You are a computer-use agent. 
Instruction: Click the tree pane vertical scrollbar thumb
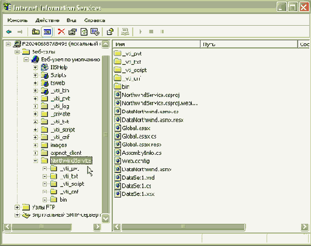(105, 135)
